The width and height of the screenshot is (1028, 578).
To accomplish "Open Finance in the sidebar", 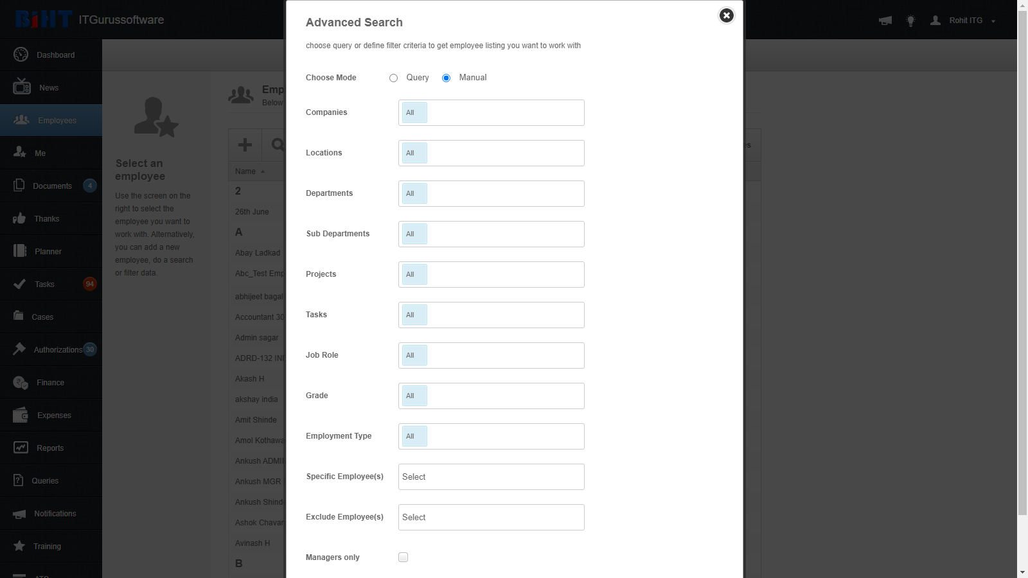I will coord(51,383).
